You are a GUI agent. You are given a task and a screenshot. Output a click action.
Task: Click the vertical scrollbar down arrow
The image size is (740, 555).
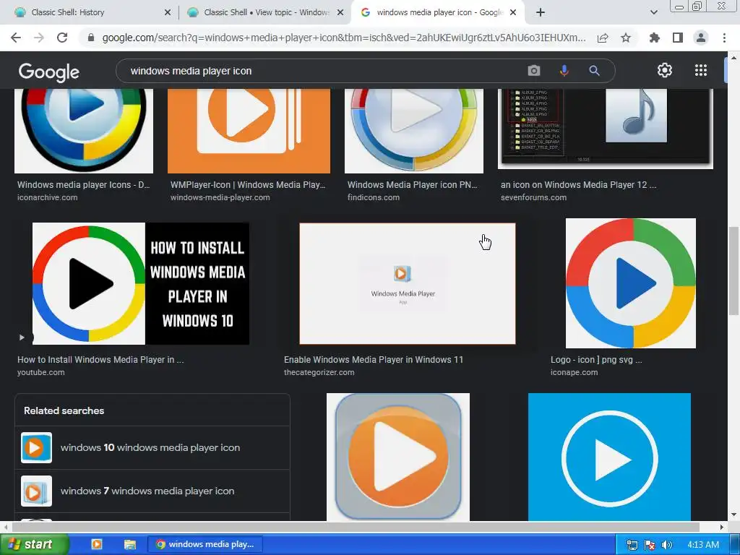point(733,515)
